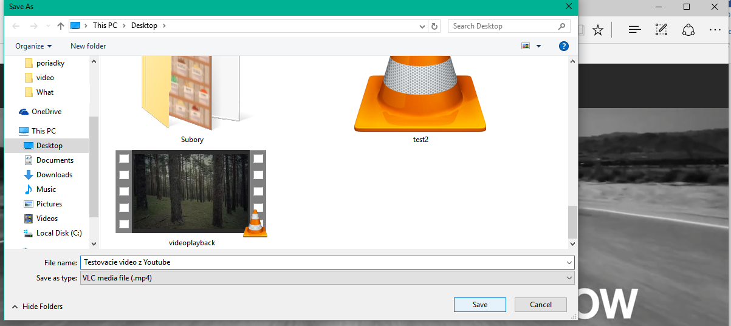
Task: Select the Subory folder thumbnail
Action: tap(192, 94)
